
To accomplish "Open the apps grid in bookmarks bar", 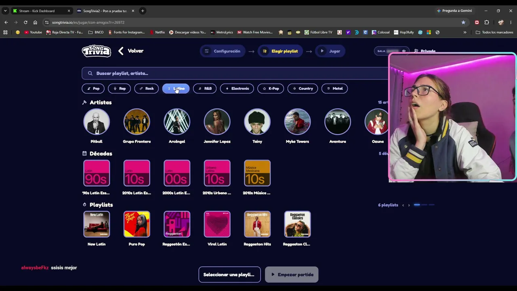I will 5,32.
